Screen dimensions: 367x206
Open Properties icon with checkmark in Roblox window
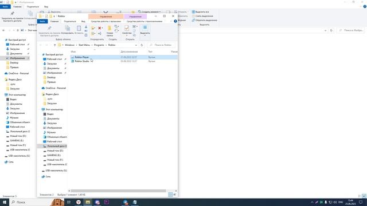pyautogui.click(x=127, y=29)
